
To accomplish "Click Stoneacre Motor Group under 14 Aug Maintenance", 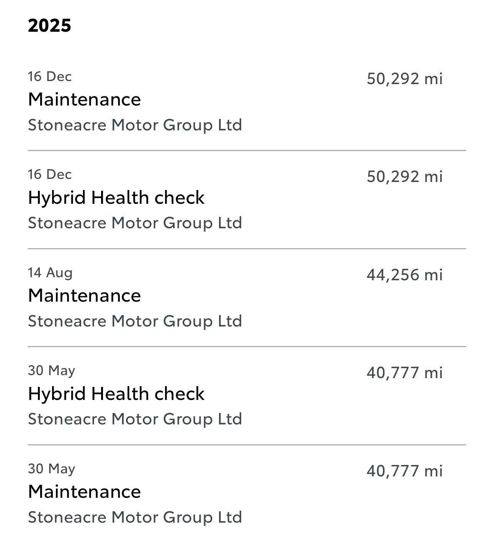I will 135,321.
